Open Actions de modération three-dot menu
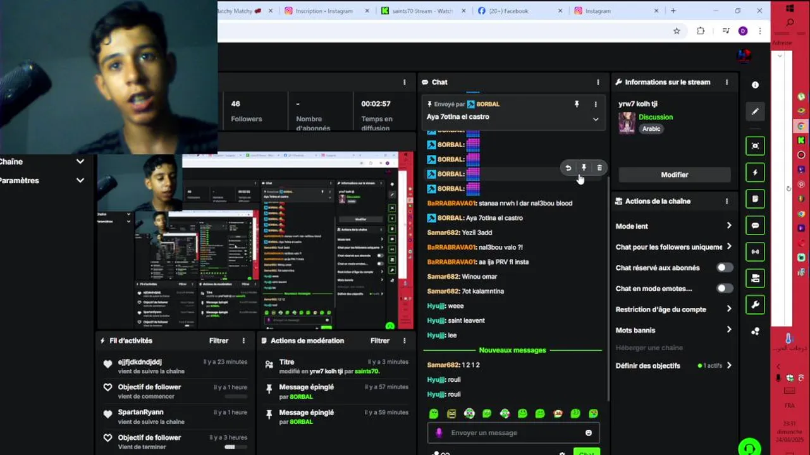Viewport: 810px width, 455px height. point(405,341)
